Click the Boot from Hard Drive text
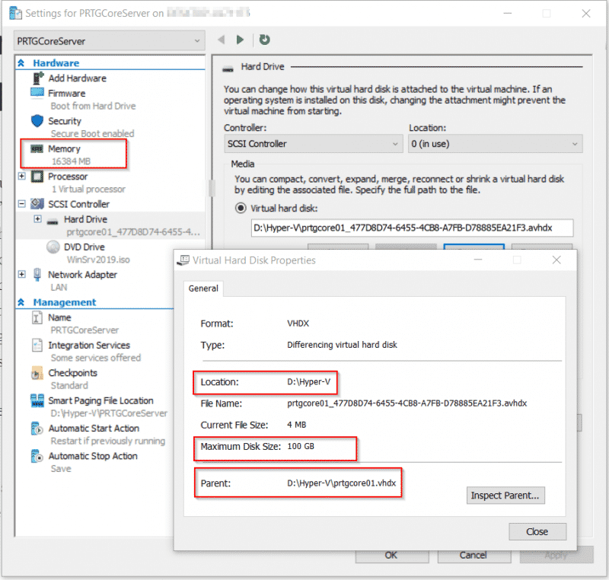The width and height of the screenshot is (609, 580). pos(93,106)
